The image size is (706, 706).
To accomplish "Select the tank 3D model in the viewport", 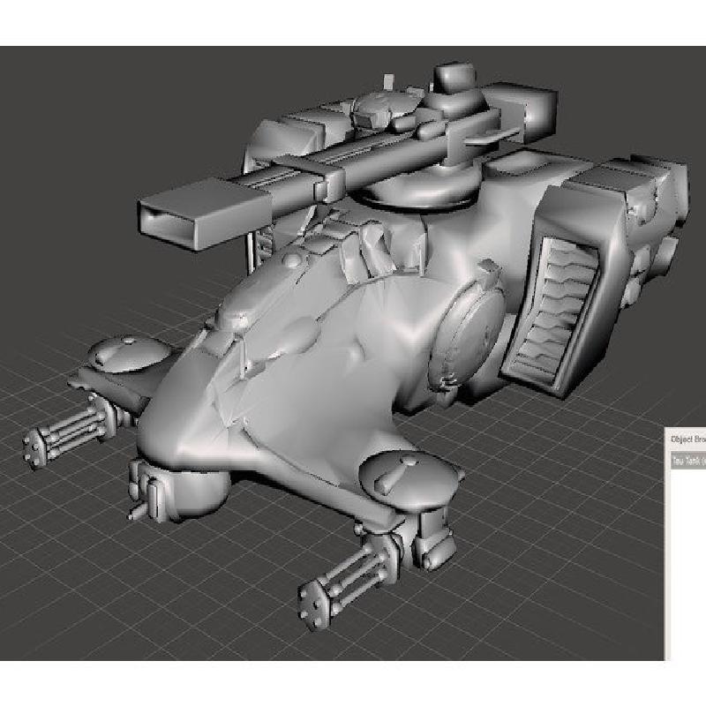I will coord(356,347).
